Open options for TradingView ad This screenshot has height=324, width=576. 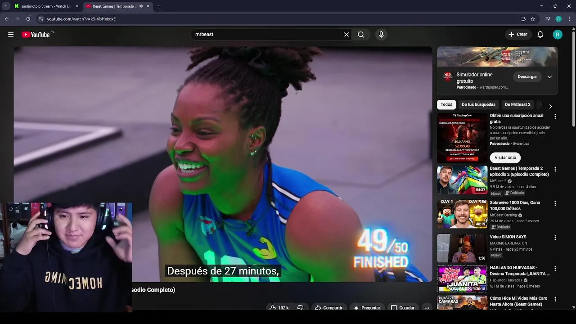click(x=555, y=117)
